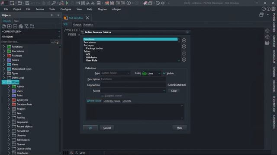Image resolution: width=277 pixels, height=155 pixels.
Task: Toggle the Suppress owner checkbox
Action: pos(103,96)
